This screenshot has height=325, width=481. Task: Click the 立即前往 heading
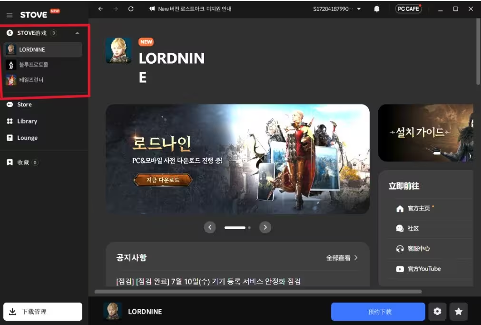point(404,186)
